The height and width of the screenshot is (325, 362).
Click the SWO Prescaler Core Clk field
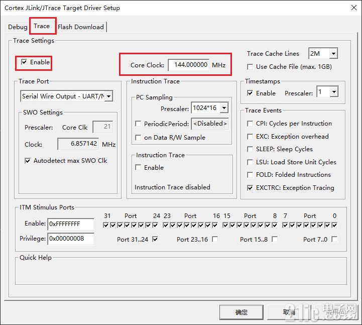[x=103, y=127]
